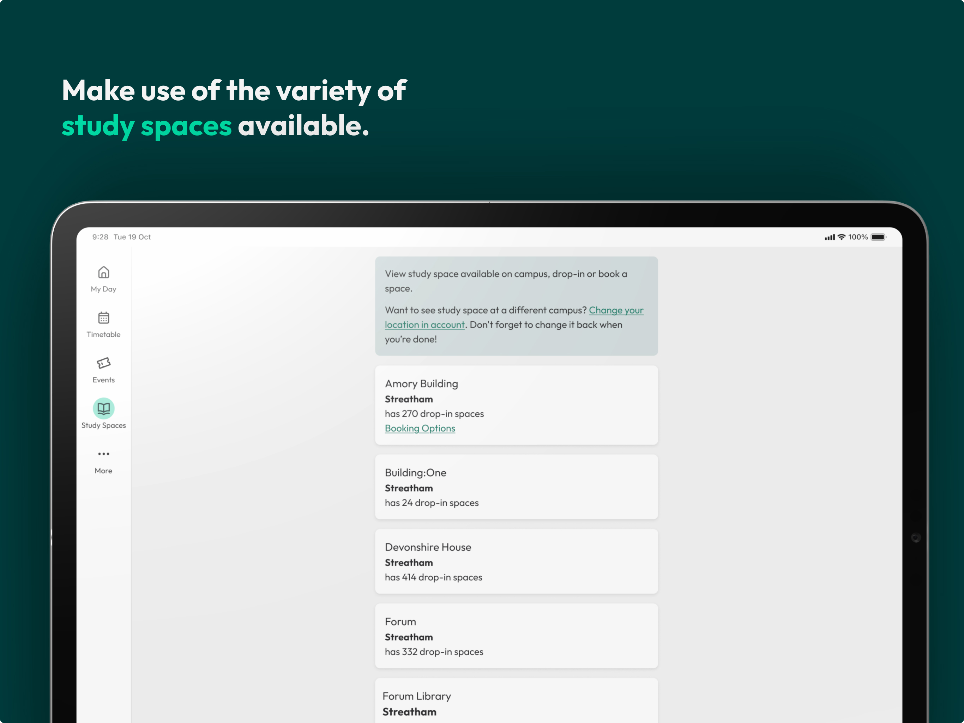
Task: Open Booking Options for Amory Building
Action: 420,428
